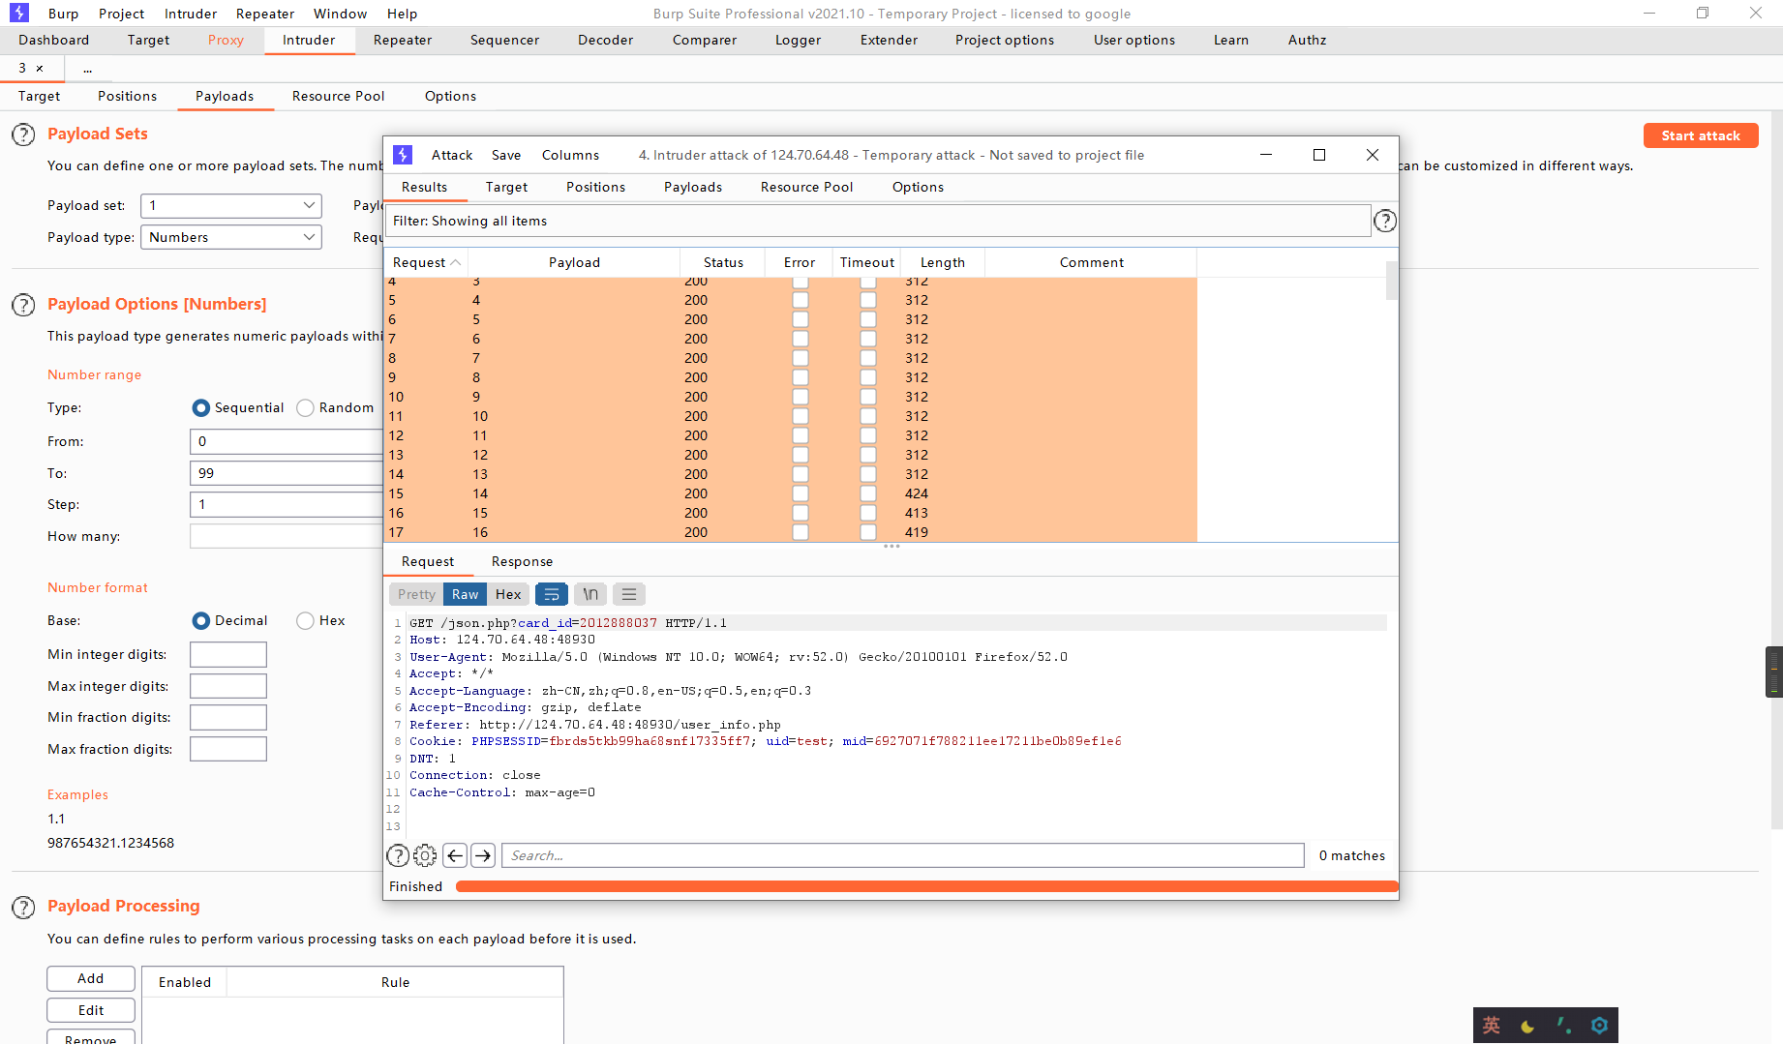This screenshot has height=1045, width=1783.
Task: Switch to the Sequencer tab
Action: click(x=504, y=40)
